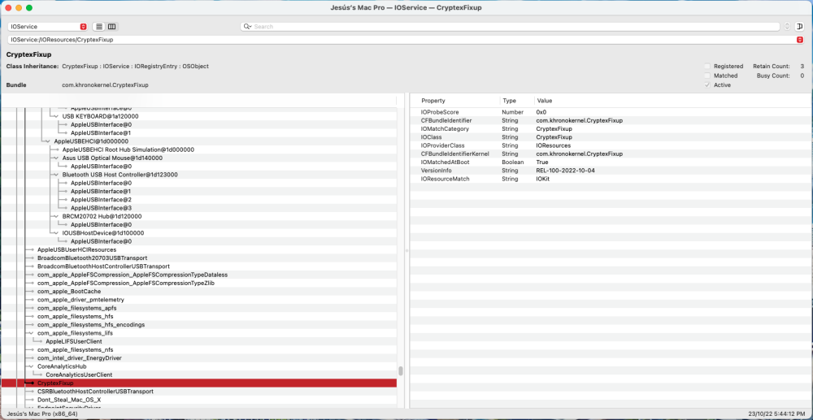The height and width of the screenshot is (420, 813).
Task: Click the IOClass property cell
Action: [430, 137]
